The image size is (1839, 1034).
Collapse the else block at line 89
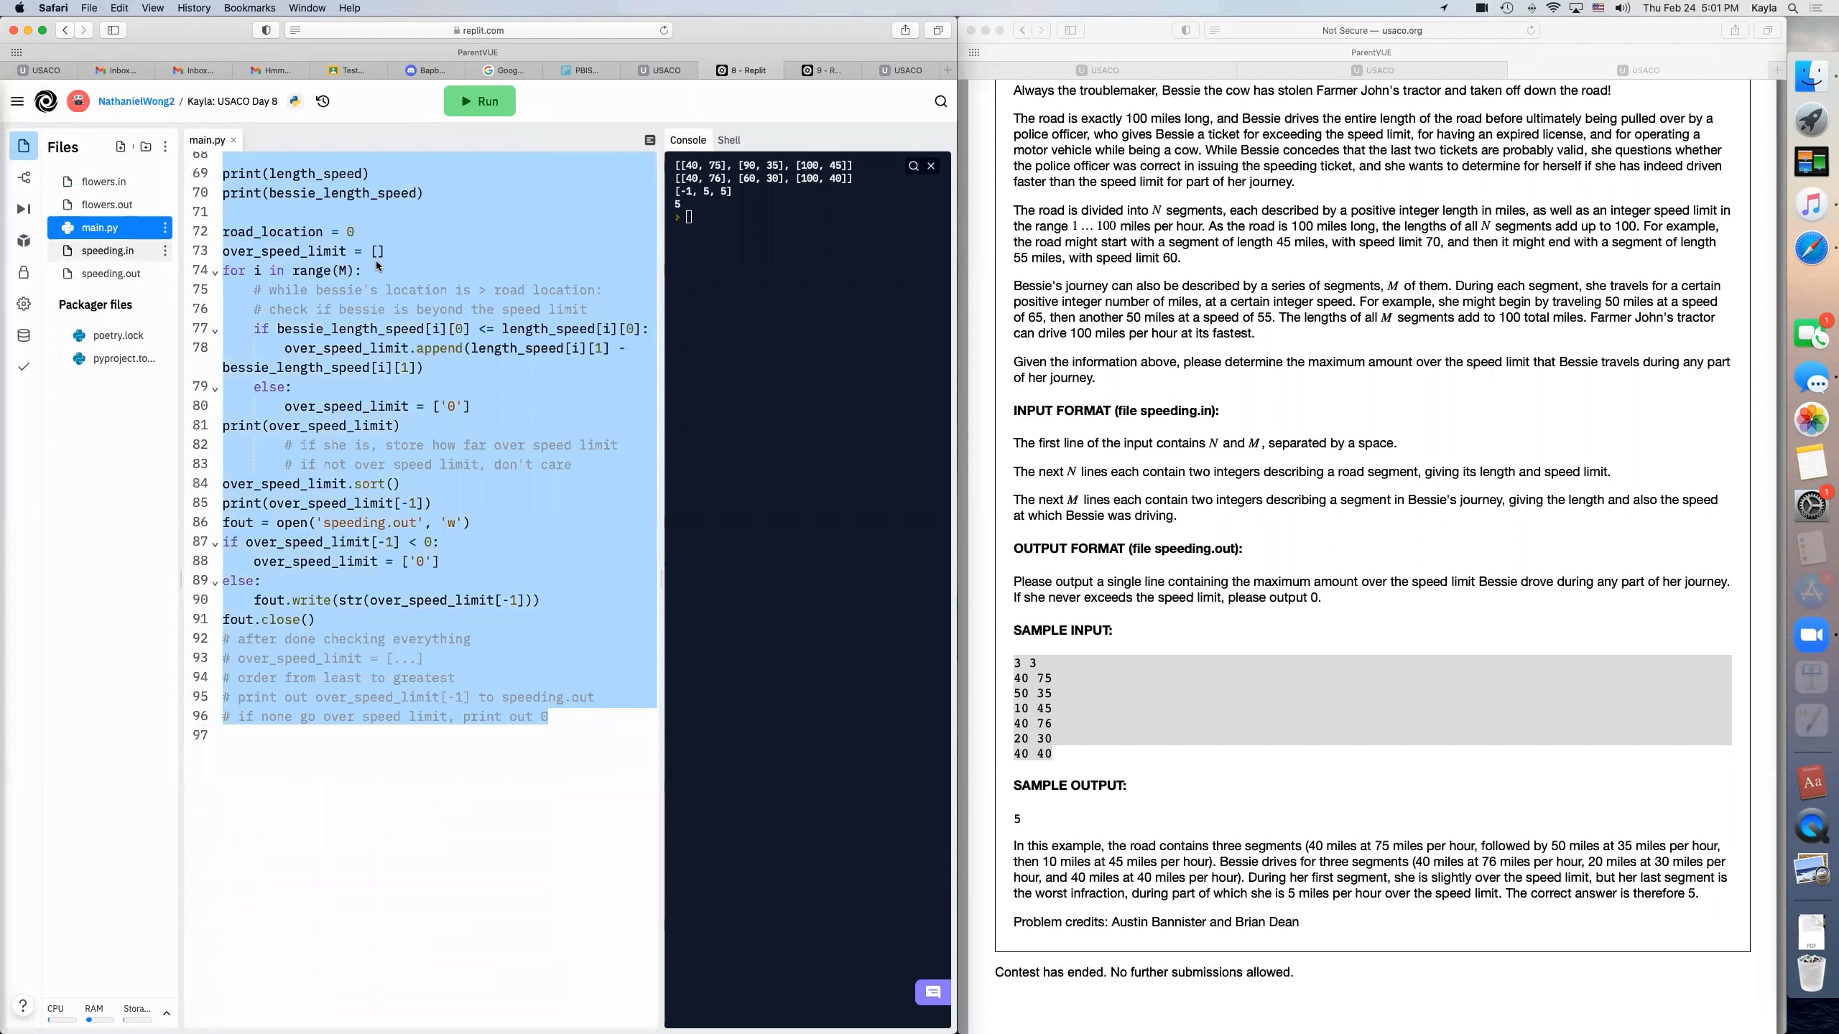(x=215, y=583)
